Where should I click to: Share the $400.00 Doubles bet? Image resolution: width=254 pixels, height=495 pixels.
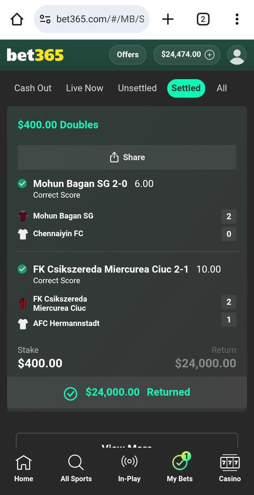(127, 157)
